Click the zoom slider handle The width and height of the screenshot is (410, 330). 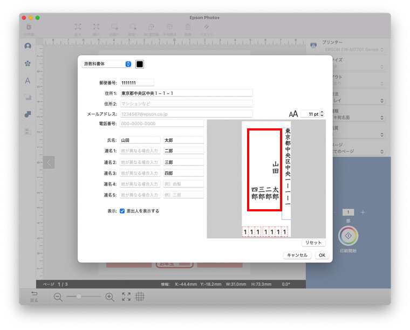[78, 297]
